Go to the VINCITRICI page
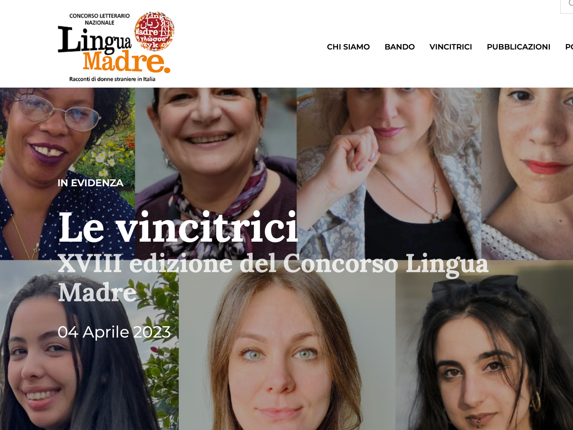 coord(451,47)
